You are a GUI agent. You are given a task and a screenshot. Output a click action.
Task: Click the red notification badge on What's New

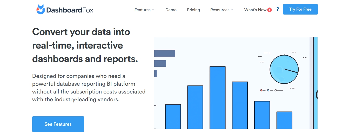coord(270,10)
